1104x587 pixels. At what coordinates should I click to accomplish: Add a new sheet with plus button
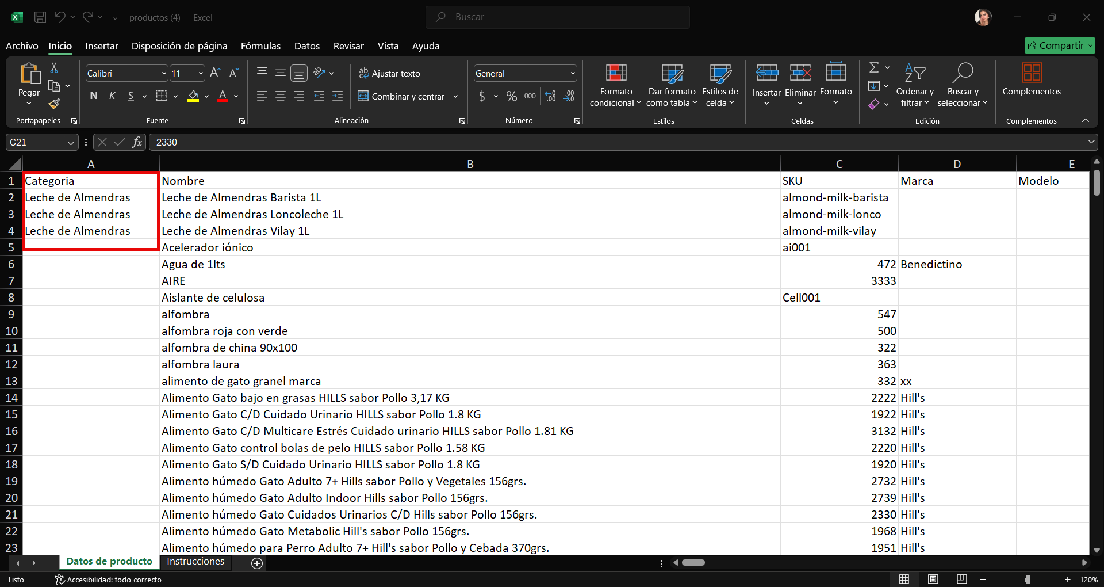pyautogui.click(x=257, y=563)
